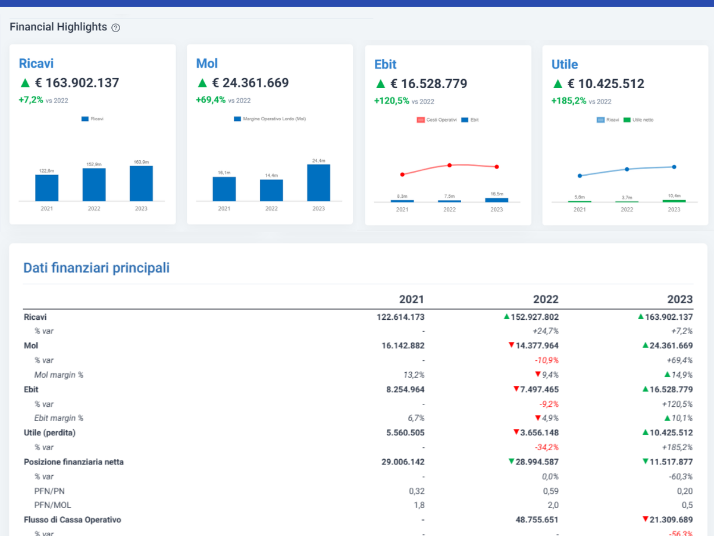This screenshot has width=714, height=536.
Task: Toggle the Costi Operativi legend swatch
Action: 421,120
